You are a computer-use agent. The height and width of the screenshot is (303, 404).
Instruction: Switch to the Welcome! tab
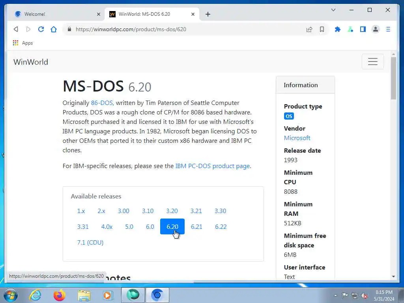point(55,14)
